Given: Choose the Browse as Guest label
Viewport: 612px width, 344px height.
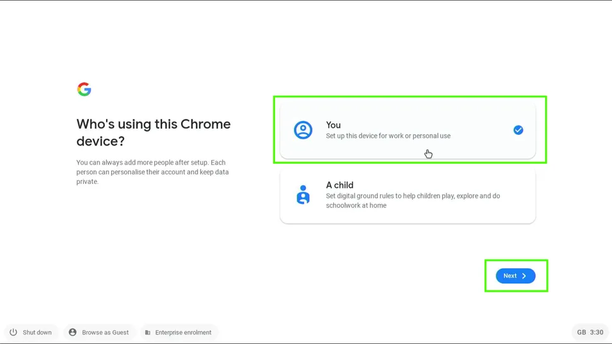Looking at the screenshot, I should tap(105, 332).
